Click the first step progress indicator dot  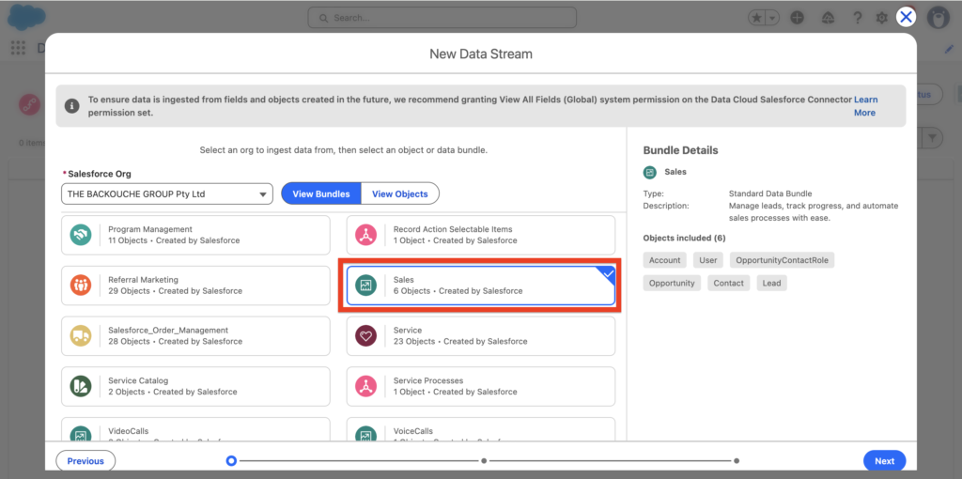tap(231, 461)
